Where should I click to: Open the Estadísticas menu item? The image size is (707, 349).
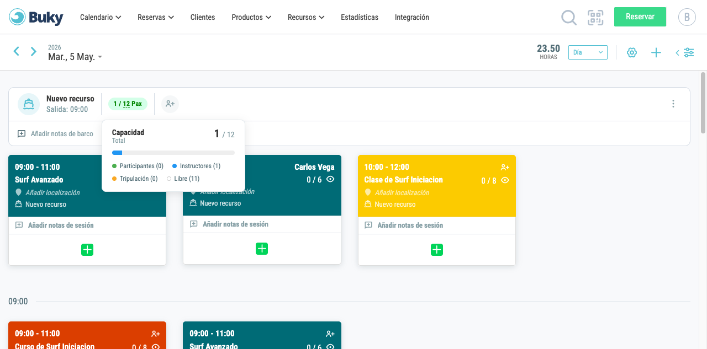[360, 17]
